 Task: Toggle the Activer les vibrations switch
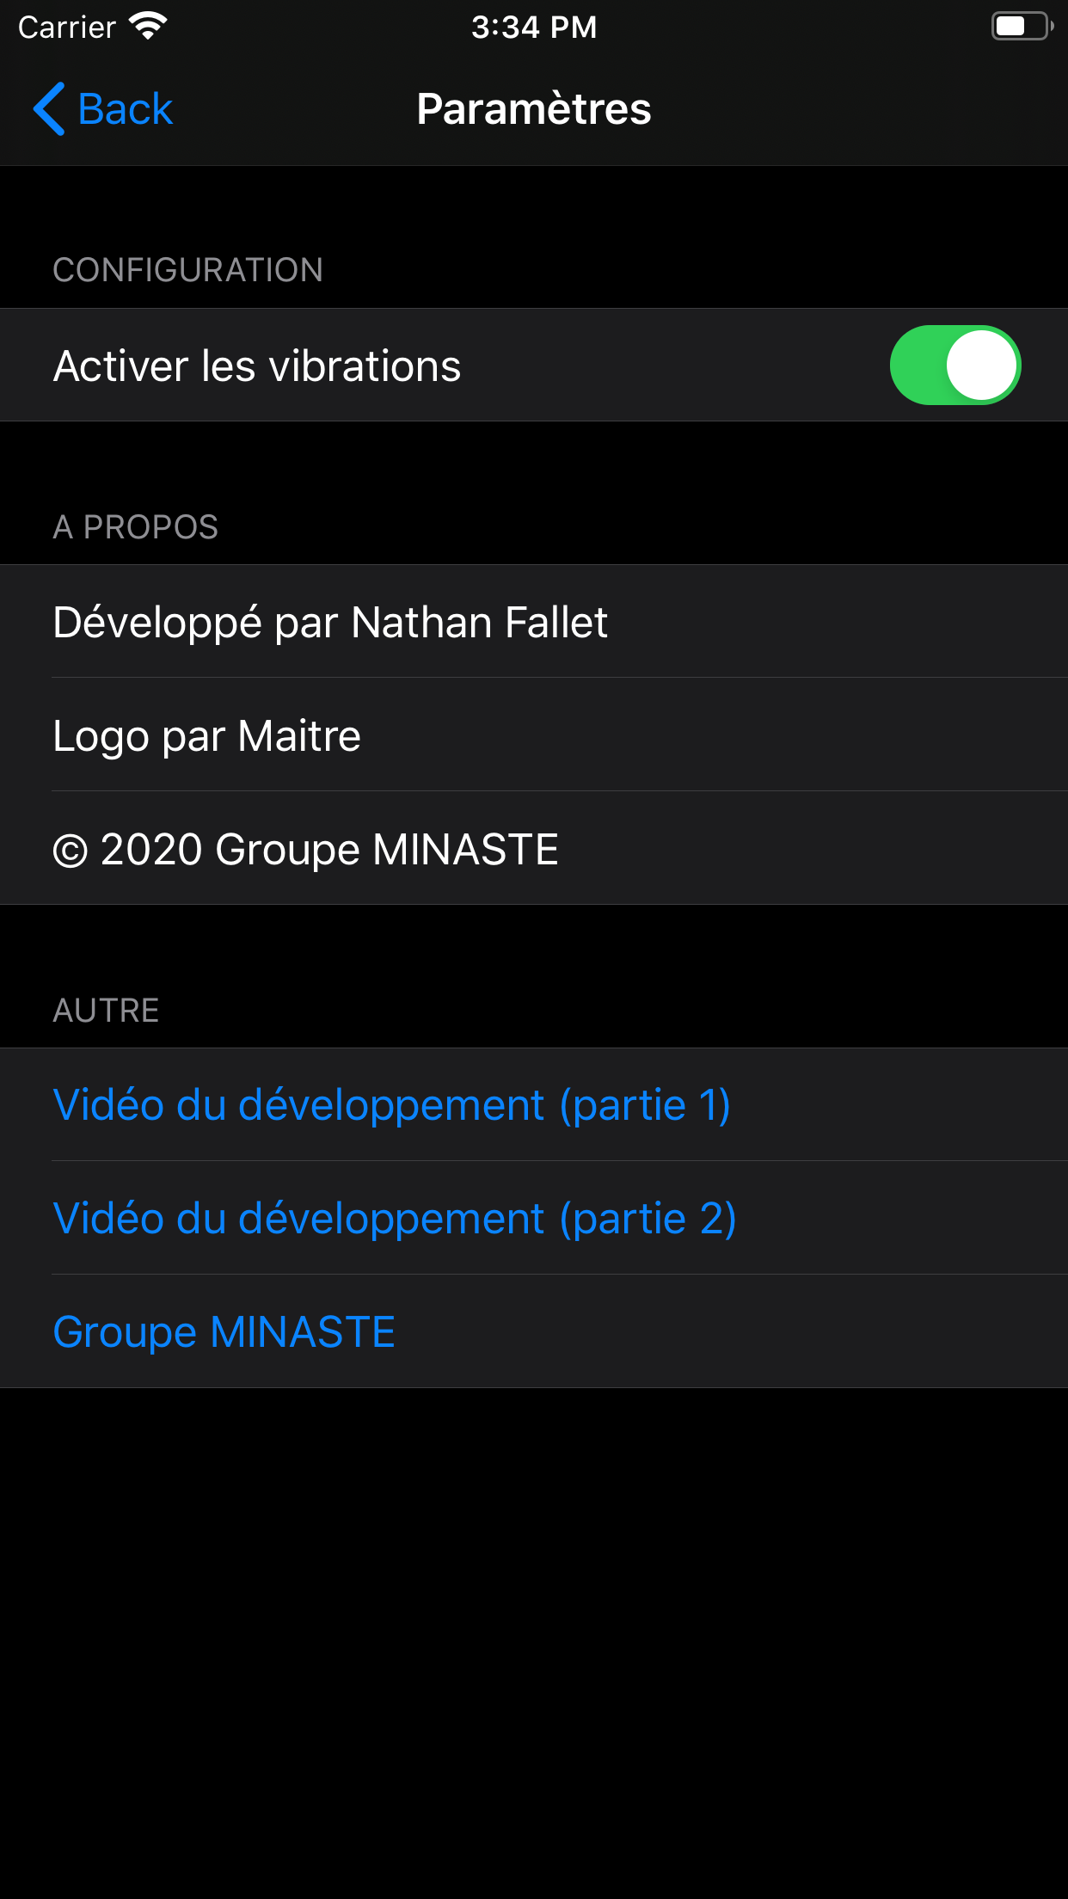[954, 366]
